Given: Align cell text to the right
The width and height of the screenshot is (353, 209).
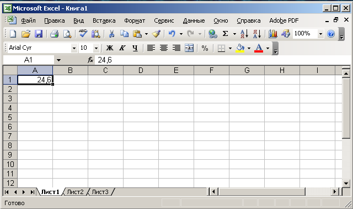Looking at the screenshot, I should (x=176, y=48).
